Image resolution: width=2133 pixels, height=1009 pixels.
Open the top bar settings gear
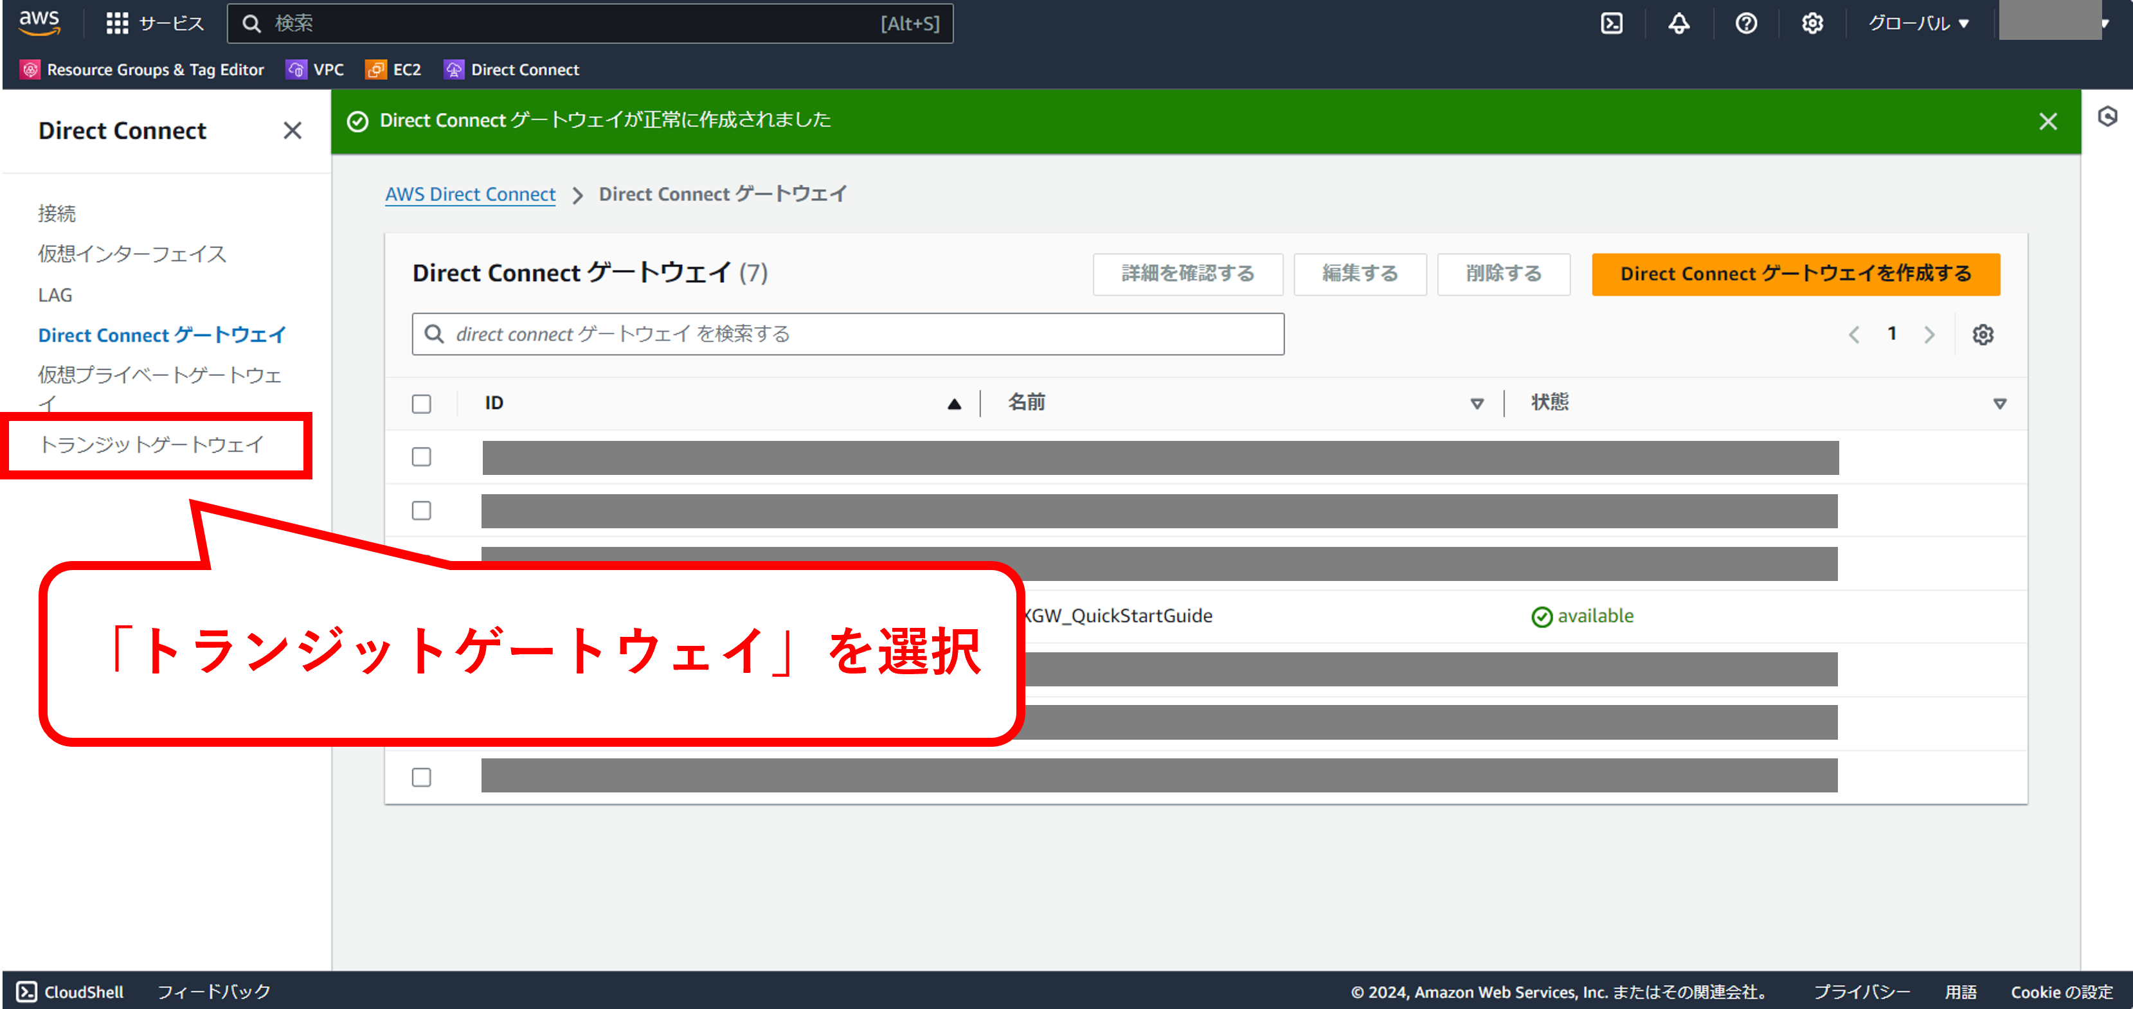(1812, 23)
